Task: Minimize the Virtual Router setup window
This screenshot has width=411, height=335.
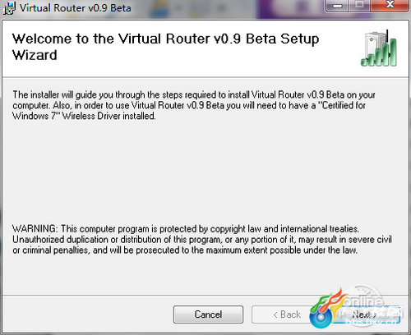Action: (x=337, y=5)
